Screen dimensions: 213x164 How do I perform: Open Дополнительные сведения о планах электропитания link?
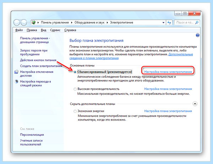[131, 56]
